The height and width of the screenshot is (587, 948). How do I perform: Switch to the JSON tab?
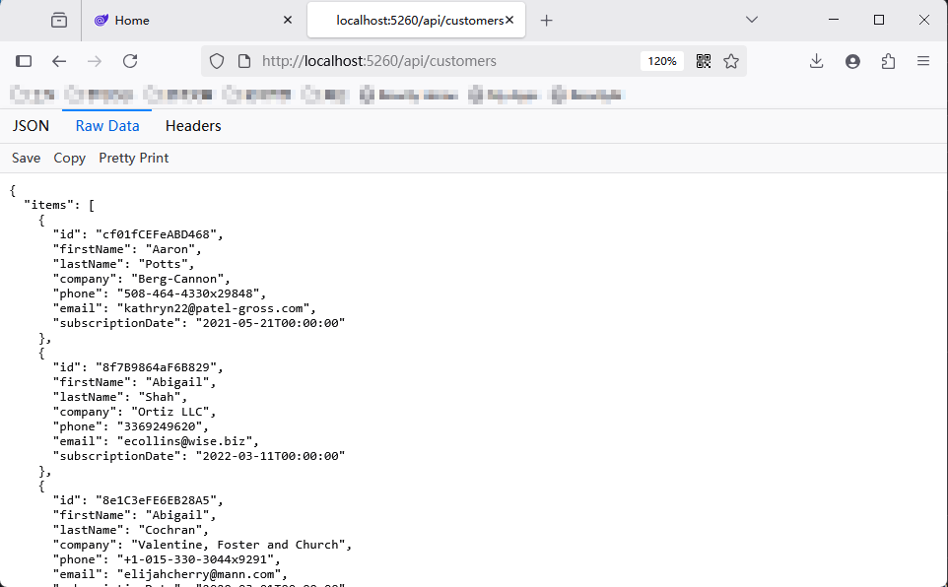[31, 125]
